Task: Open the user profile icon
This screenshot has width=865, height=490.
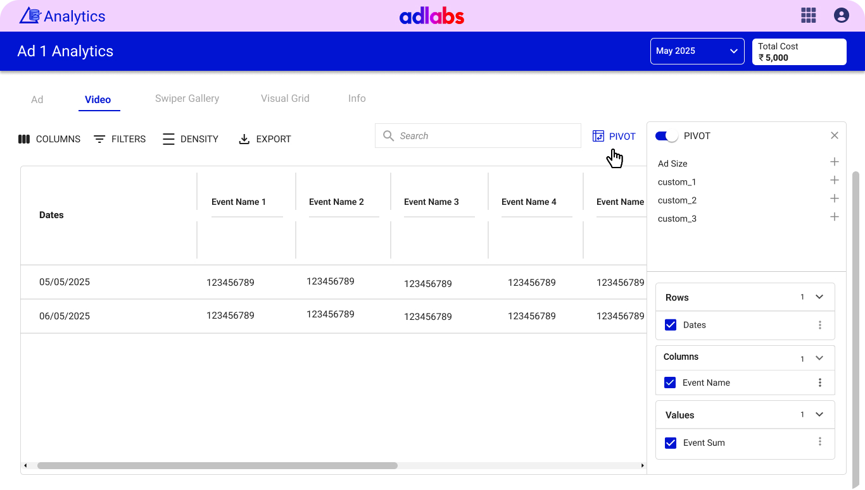Action: 841,15
